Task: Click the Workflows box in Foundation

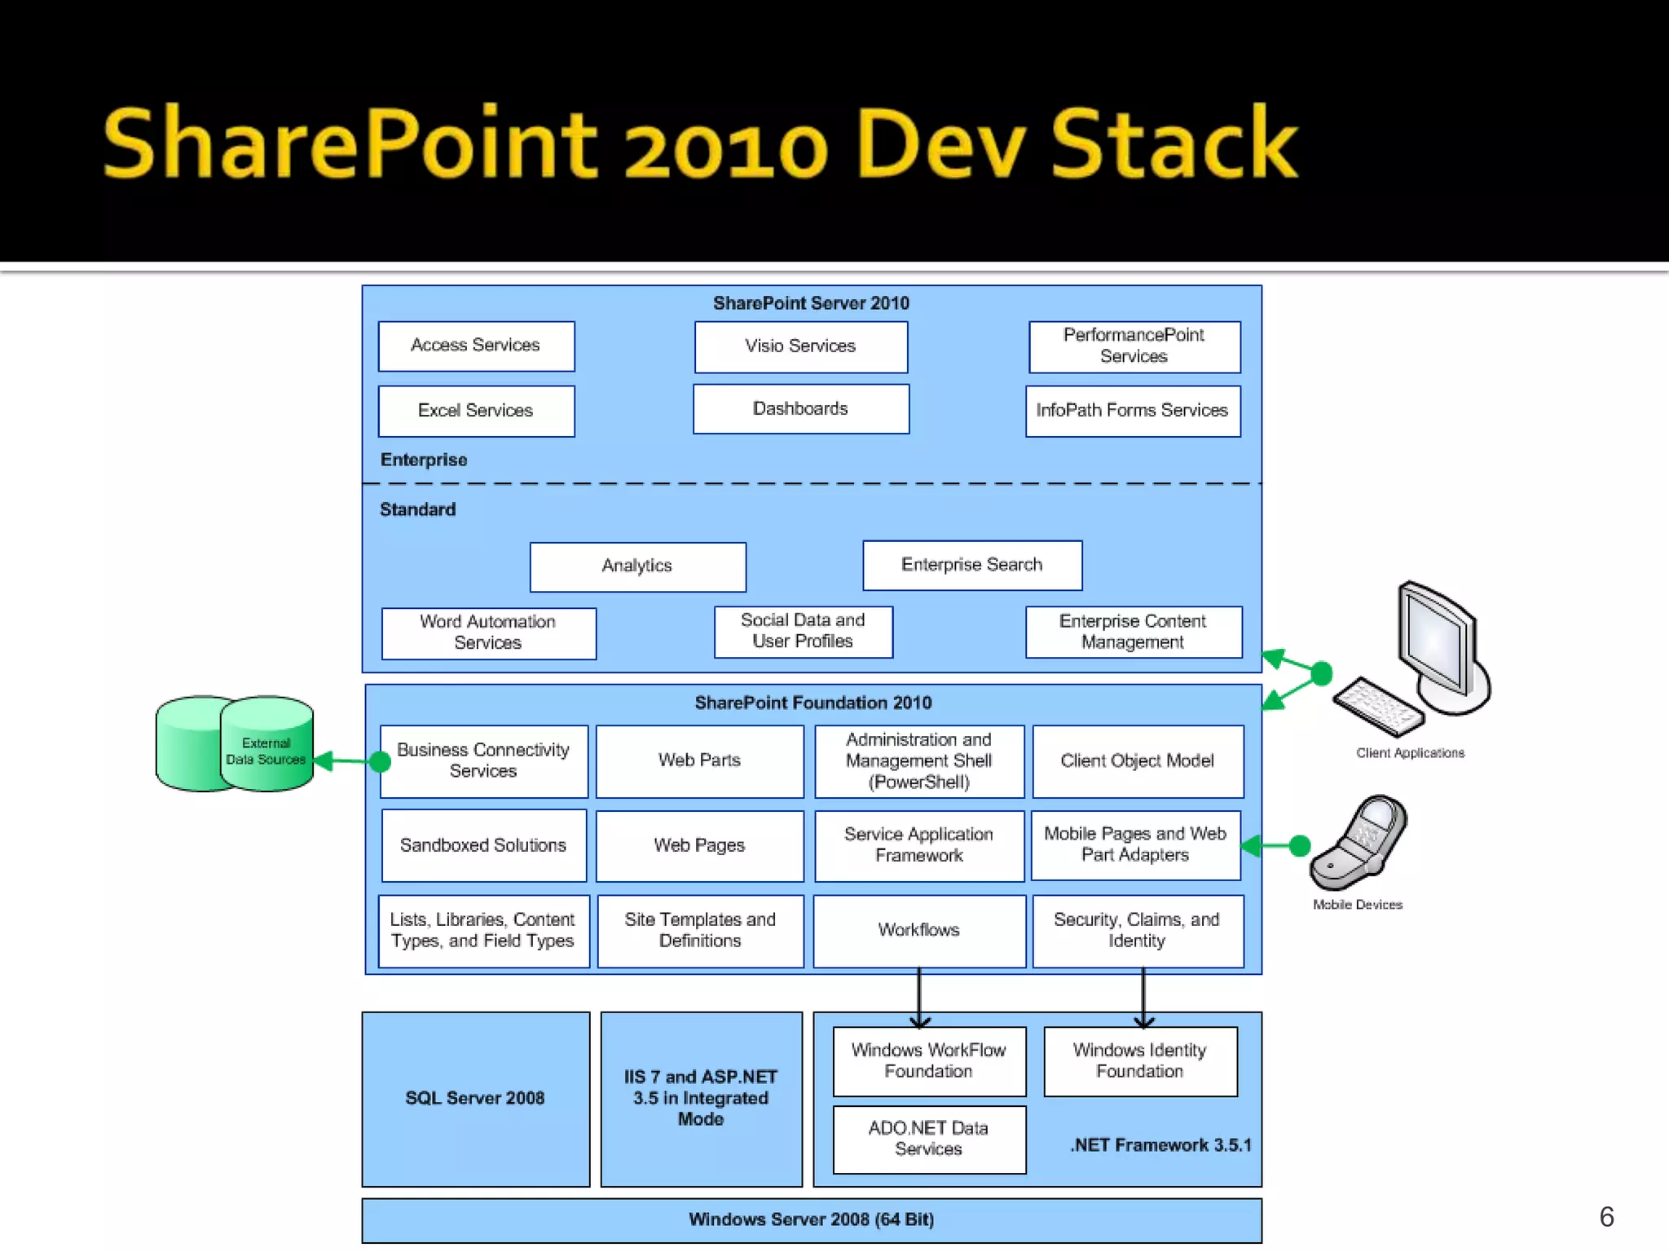Action: point(918,930)
